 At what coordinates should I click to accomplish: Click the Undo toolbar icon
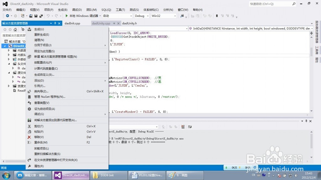click(48, 16)
